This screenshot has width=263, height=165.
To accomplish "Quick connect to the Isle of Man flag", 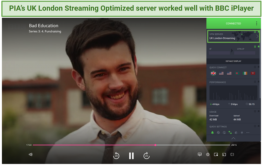I will 253,73.
